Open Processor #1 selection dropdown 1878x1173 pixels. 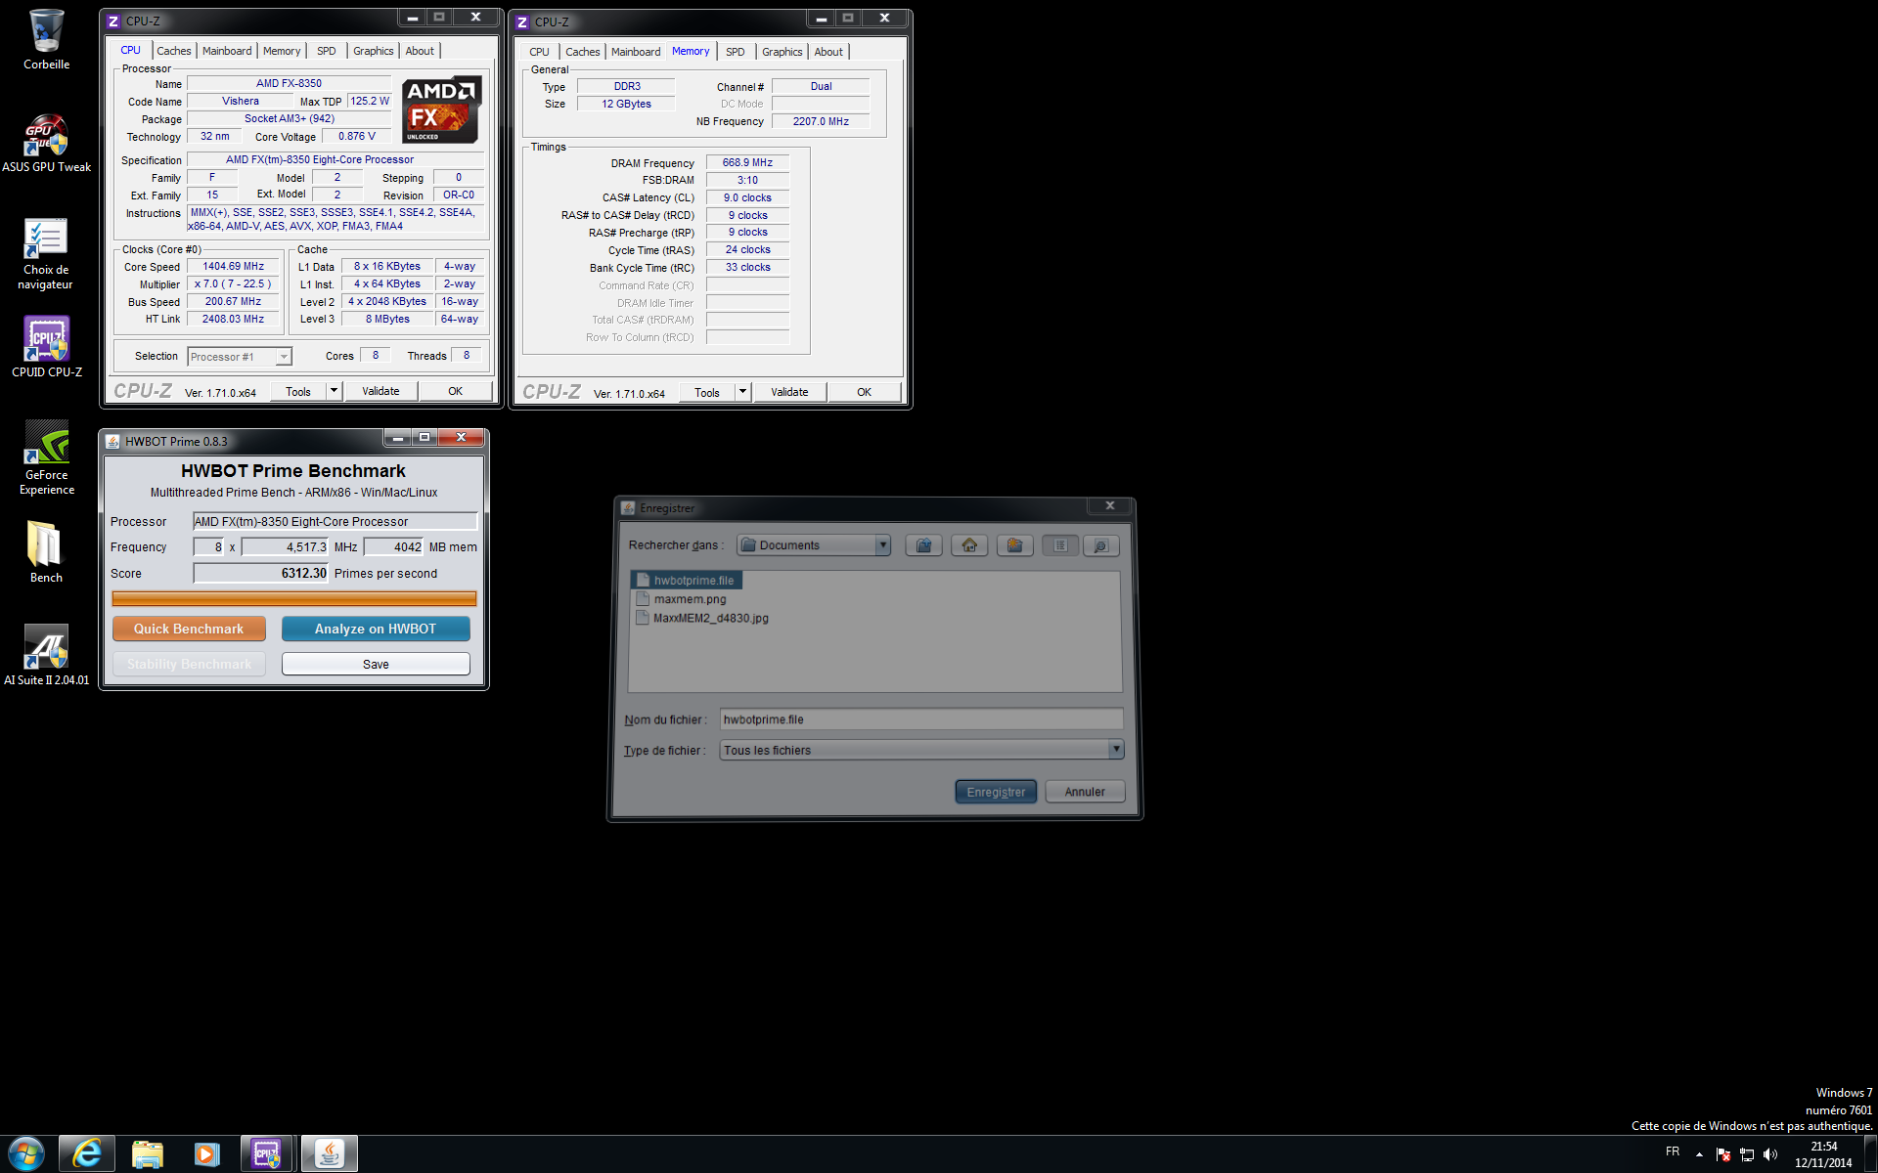pyautogui.click(x=240, y=357)
